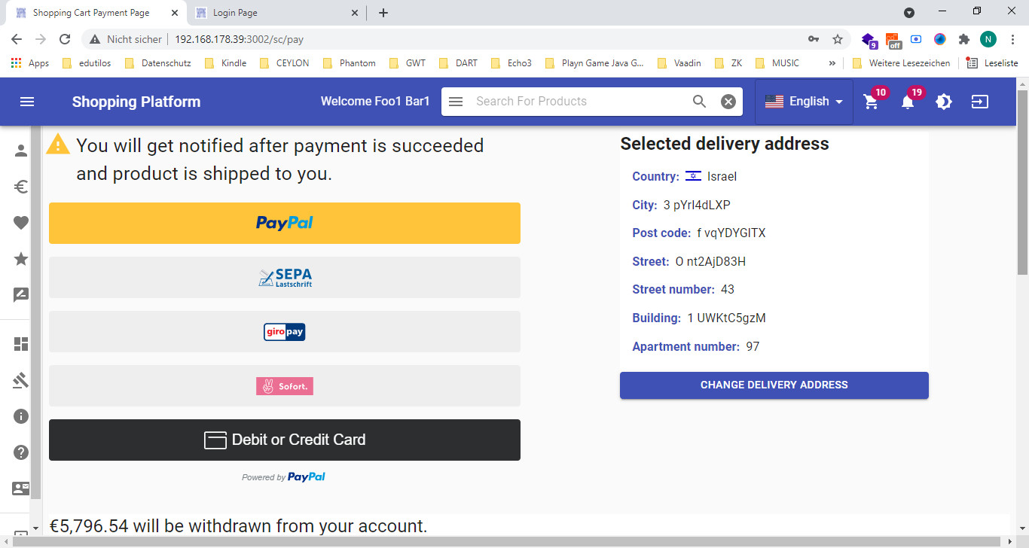Open the CEYLON bookmark folder
Viewport: 1029px width, 548px height.
pyautogui.click(x=284, y=63)
